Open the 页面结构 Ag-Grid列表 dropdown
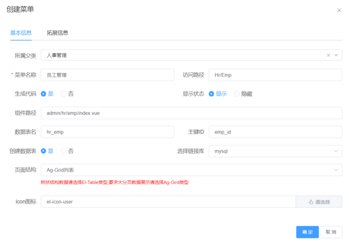The image size is (349, 247). coord(191,170)
